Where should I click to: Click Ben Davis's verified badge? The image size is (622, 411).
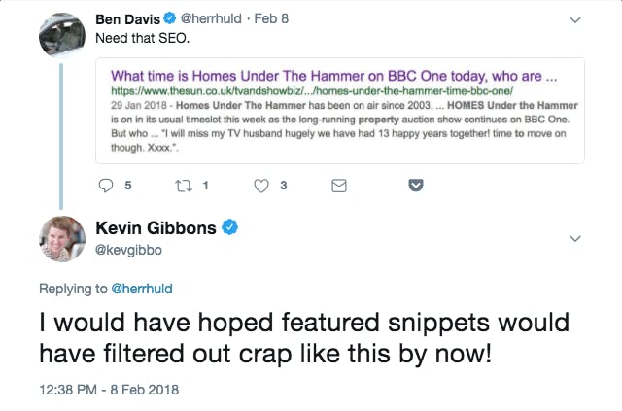pos(168,17)
